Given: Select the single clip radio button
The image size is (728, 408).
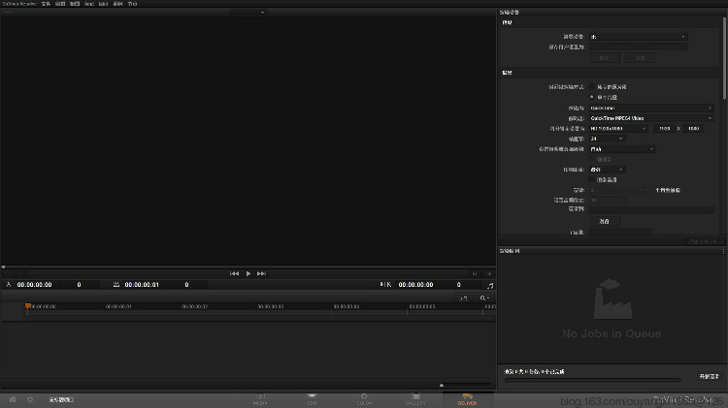Looking at the screenshot, I should pos(591,97).
